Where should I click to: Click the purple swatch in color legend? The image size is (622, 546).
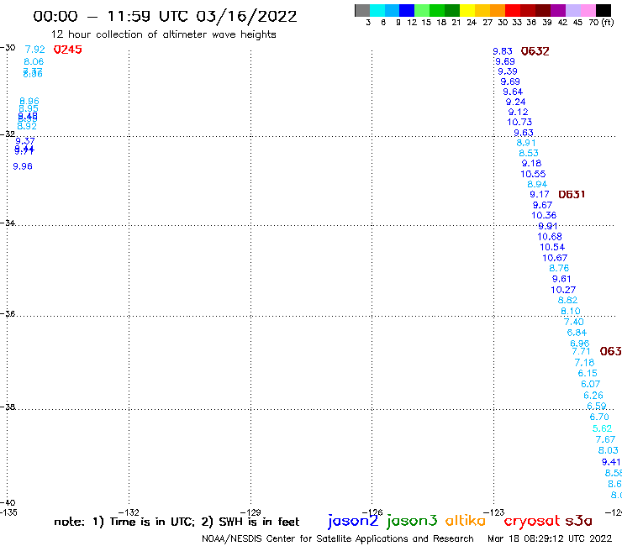[558, 10]
